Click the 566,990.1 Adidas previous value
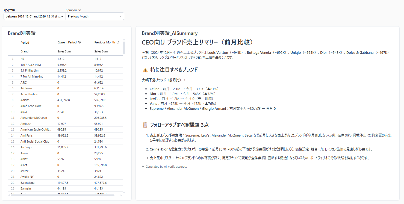Image resolution: width=404 pixels, height=204 pixels. [x=101, y=100]
